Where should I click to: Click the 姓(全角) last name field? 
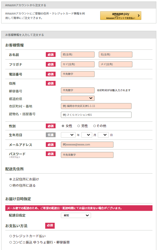[x=78, y=55]
